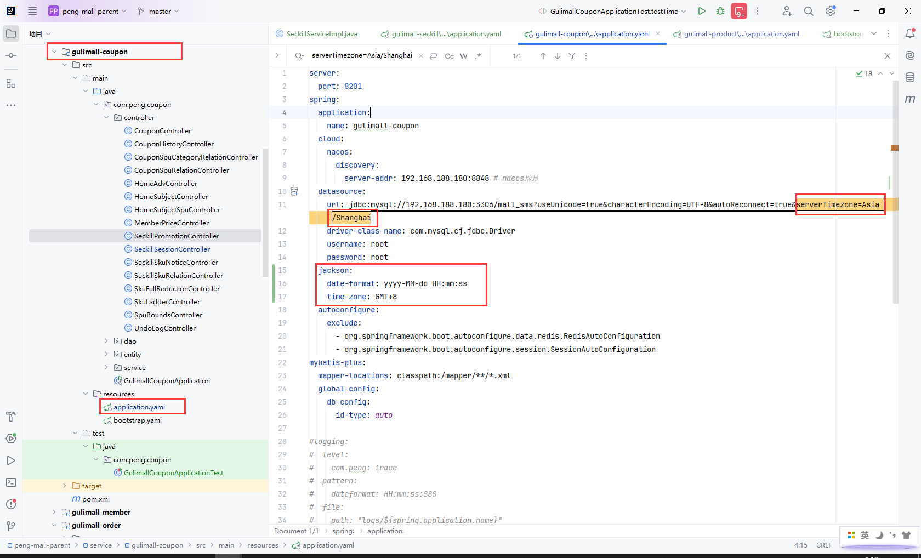Go to next search occurrence
The width and height of the screenshot is (921, 558).
coord(558,56)
